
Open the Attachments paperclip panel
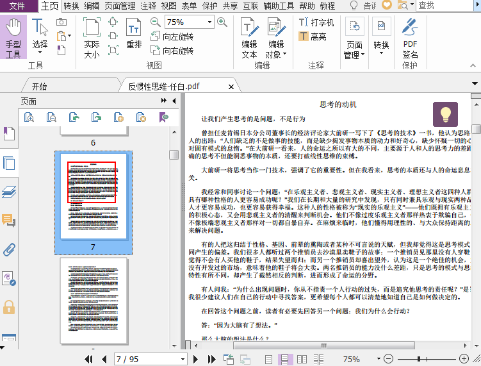[9, 250]
